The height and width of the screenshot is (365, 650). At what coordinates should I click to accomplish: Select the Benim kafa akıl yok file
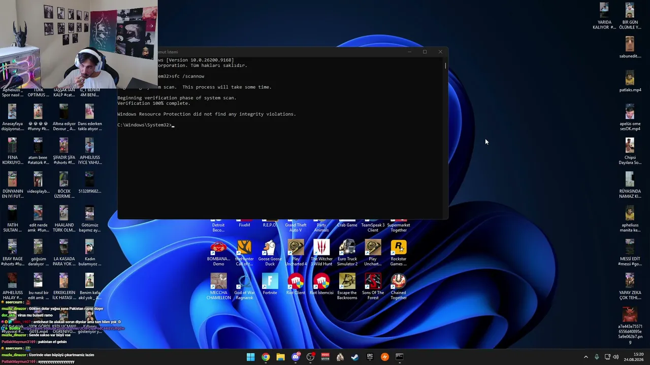point(89,287)
